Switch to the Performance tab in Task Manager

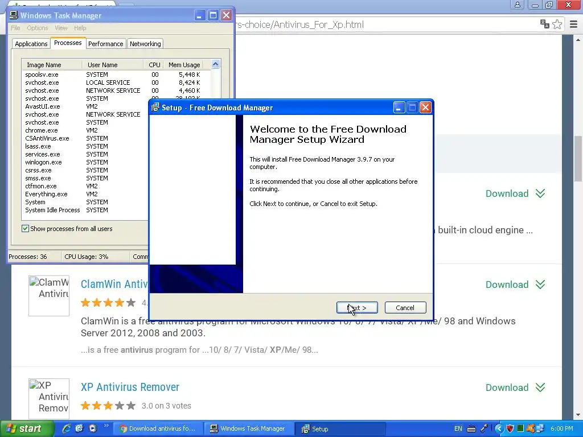tap(105, 44)
